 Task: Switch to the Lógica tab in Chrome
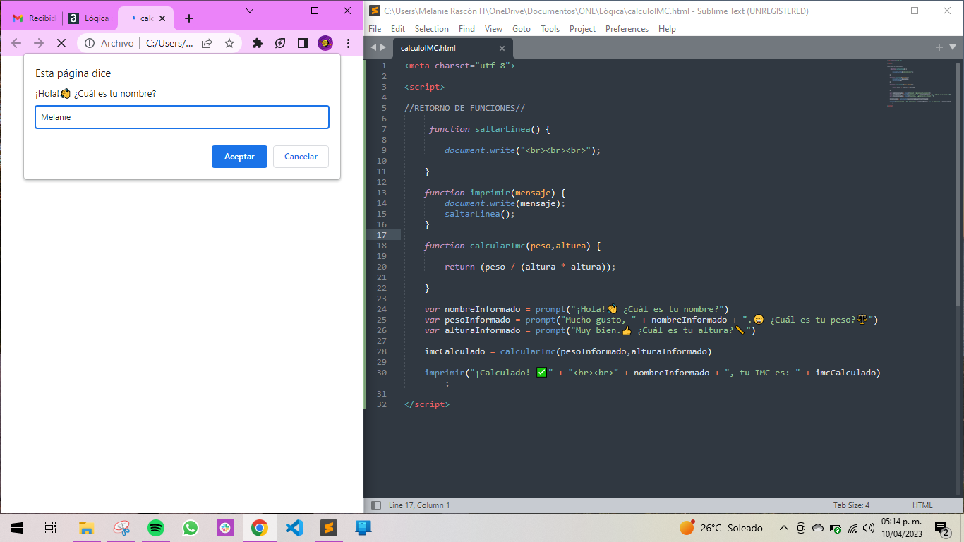tap(90, 18)
